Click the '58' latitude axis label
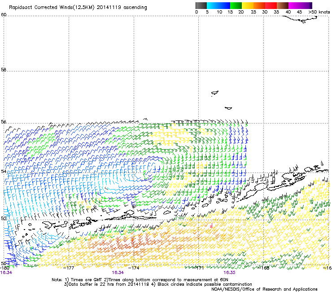The height and width of the screenshot is (292, 332). pos(4,70)
